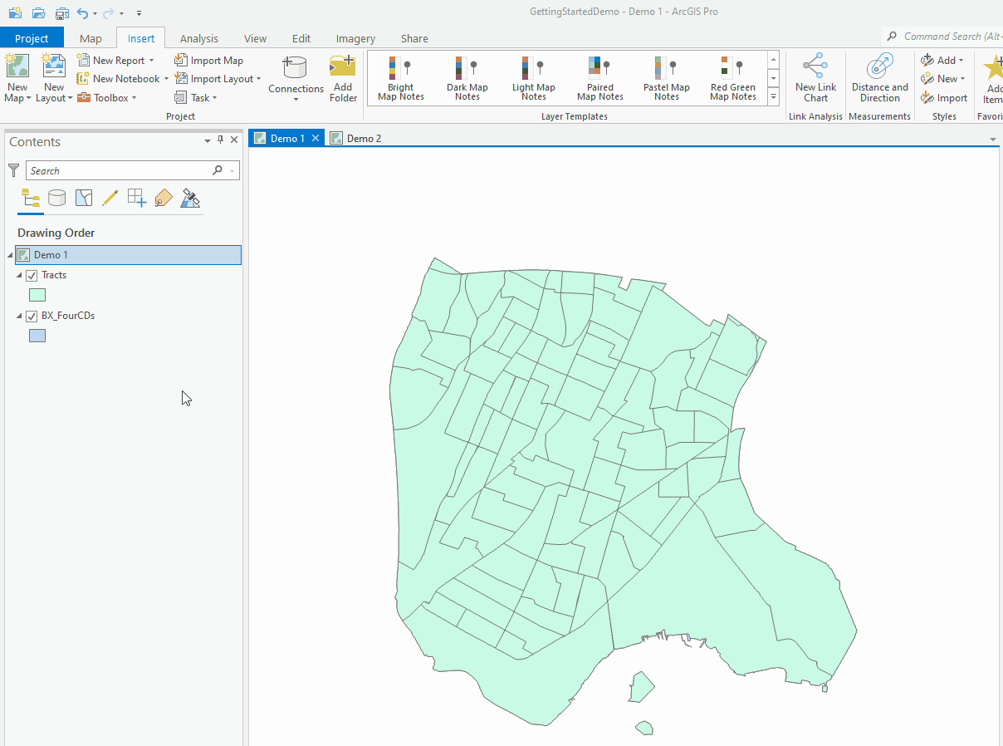
Task: Toggle visibility of the Tracts layer
Action: click(x=33, y=275)
